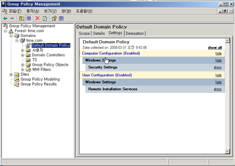Collapse the Domains tree node
Viewport: 235px width, 166px height.
[11, 36]
